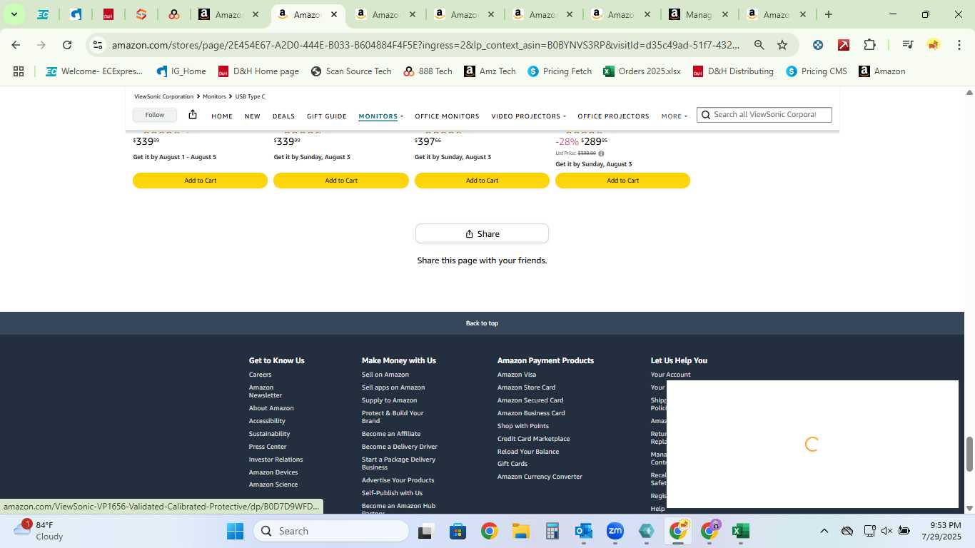Open OFFICE PROJECTORS store tab
Screen dimensions: 975x548
click(x=613, y=116)
